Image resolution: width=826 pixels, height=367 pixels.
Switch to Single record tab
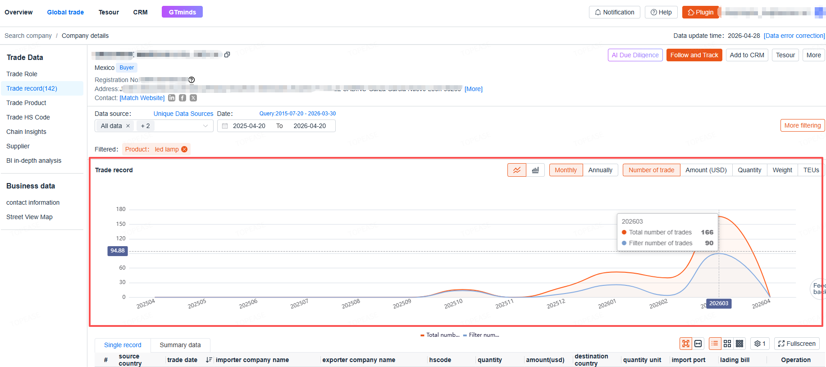pyautogui.click(x=123, y=345)
